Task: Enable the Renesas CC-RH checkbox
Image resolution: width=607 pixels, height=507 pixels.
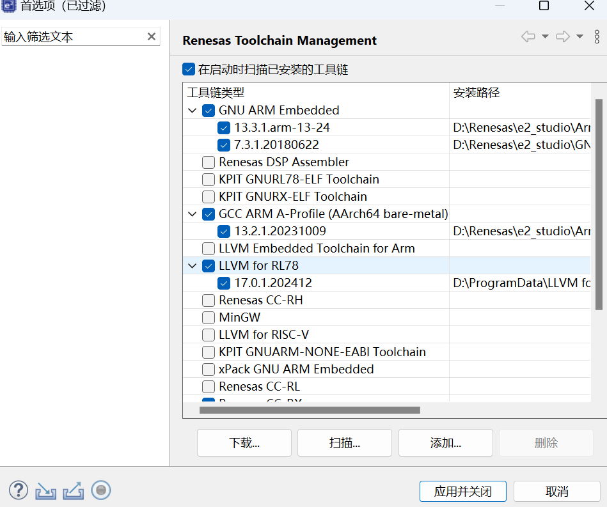Action: pyautogui.click(x=209, y=300)
